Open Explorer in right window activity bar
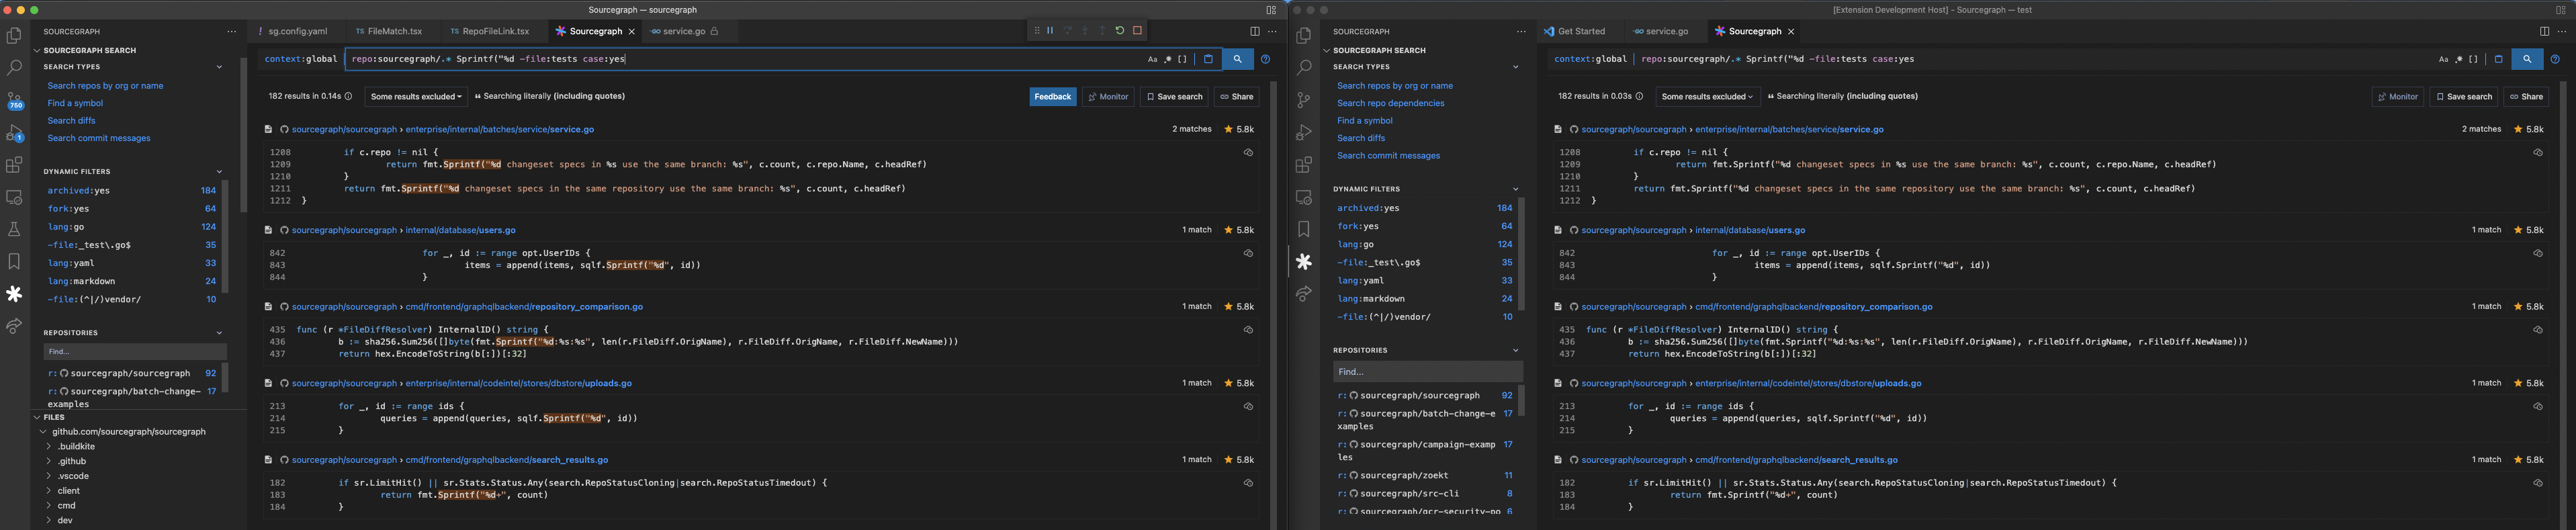This screenshot has height=530, width=2576. [1304, 36]
